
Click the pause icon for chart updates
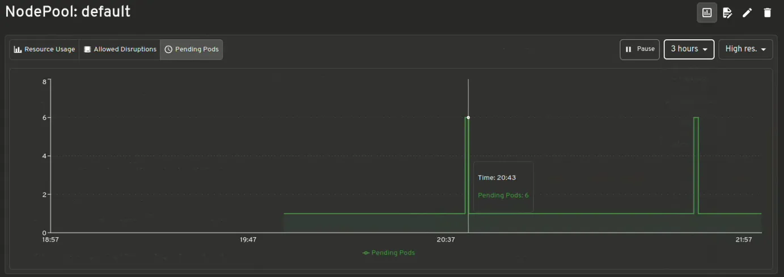click(628, 50)
